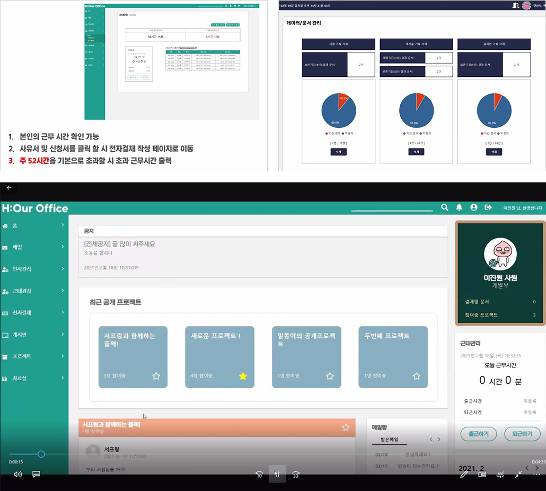Click the 퇴근하기 button
This screenshot has height=491, width=546.
(x=522, y=434)
